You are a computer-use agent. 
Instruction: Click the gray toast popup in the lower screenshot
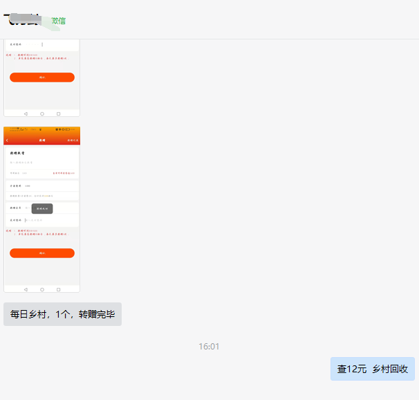(x=41, y=208)
